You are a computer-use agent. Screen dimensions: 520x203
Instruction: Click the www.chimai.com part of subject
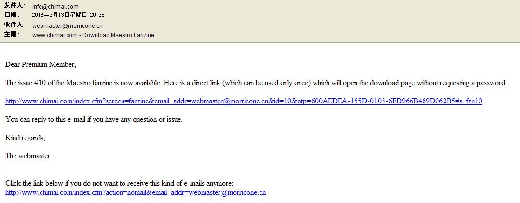coord(55,35)
